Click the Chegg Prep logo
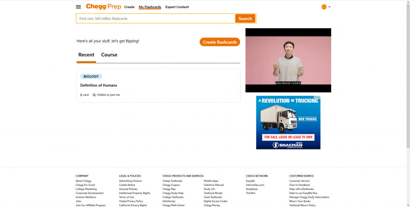This screenshot has height=207, width=410. pyautogui.click(x=103, y=7)
